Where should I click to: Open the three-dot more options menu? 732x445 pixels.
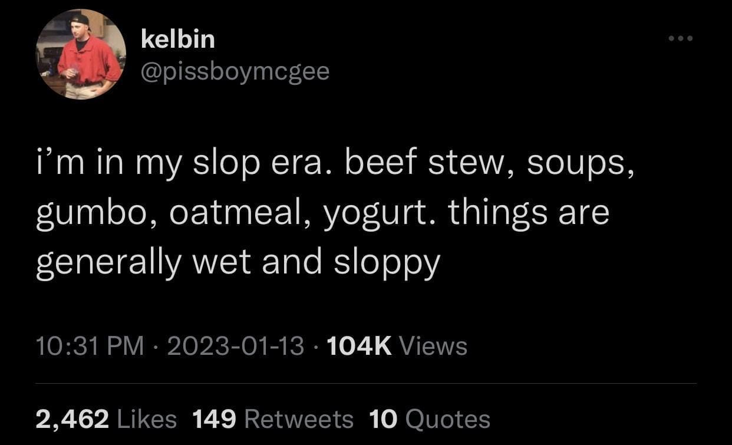point(681,39)
